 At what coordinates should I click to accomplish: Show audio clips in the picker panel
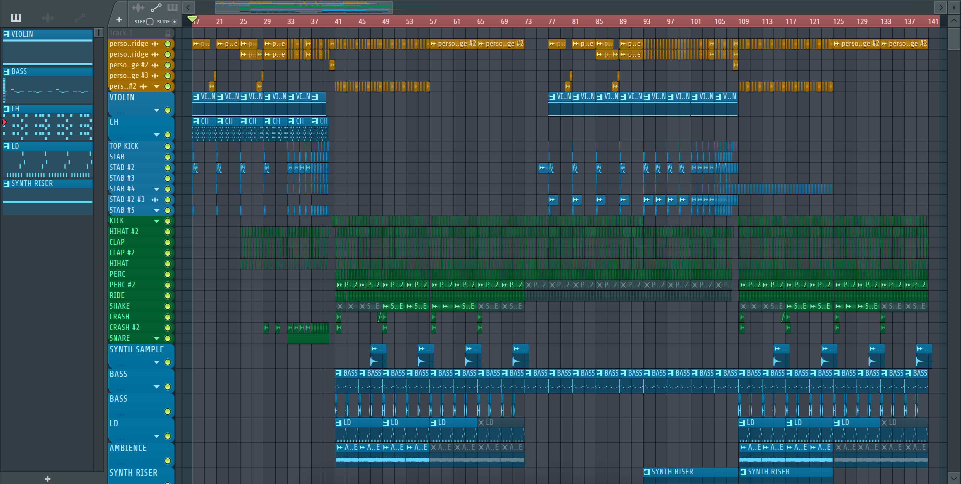(48, 18)
